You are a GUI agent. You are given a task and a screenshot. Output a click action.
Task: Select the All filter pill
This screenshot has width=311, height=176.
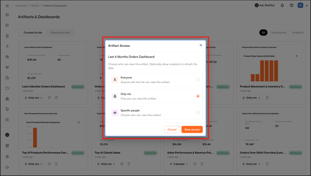click(x=263, y=33)
